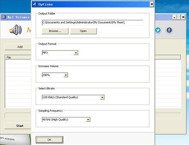Click the output folder path field
Viewport: 189px width, 145px height.
click(93, 22)
